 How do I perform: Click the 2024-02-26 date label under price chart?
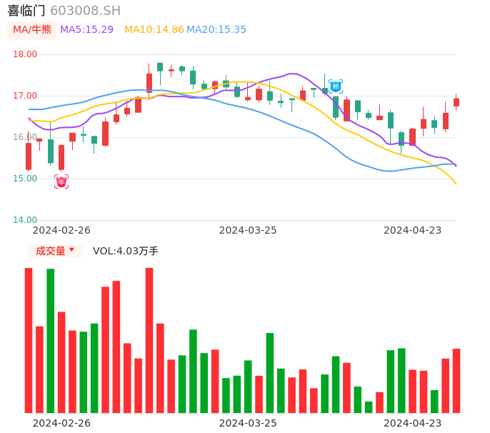(61, 230)
